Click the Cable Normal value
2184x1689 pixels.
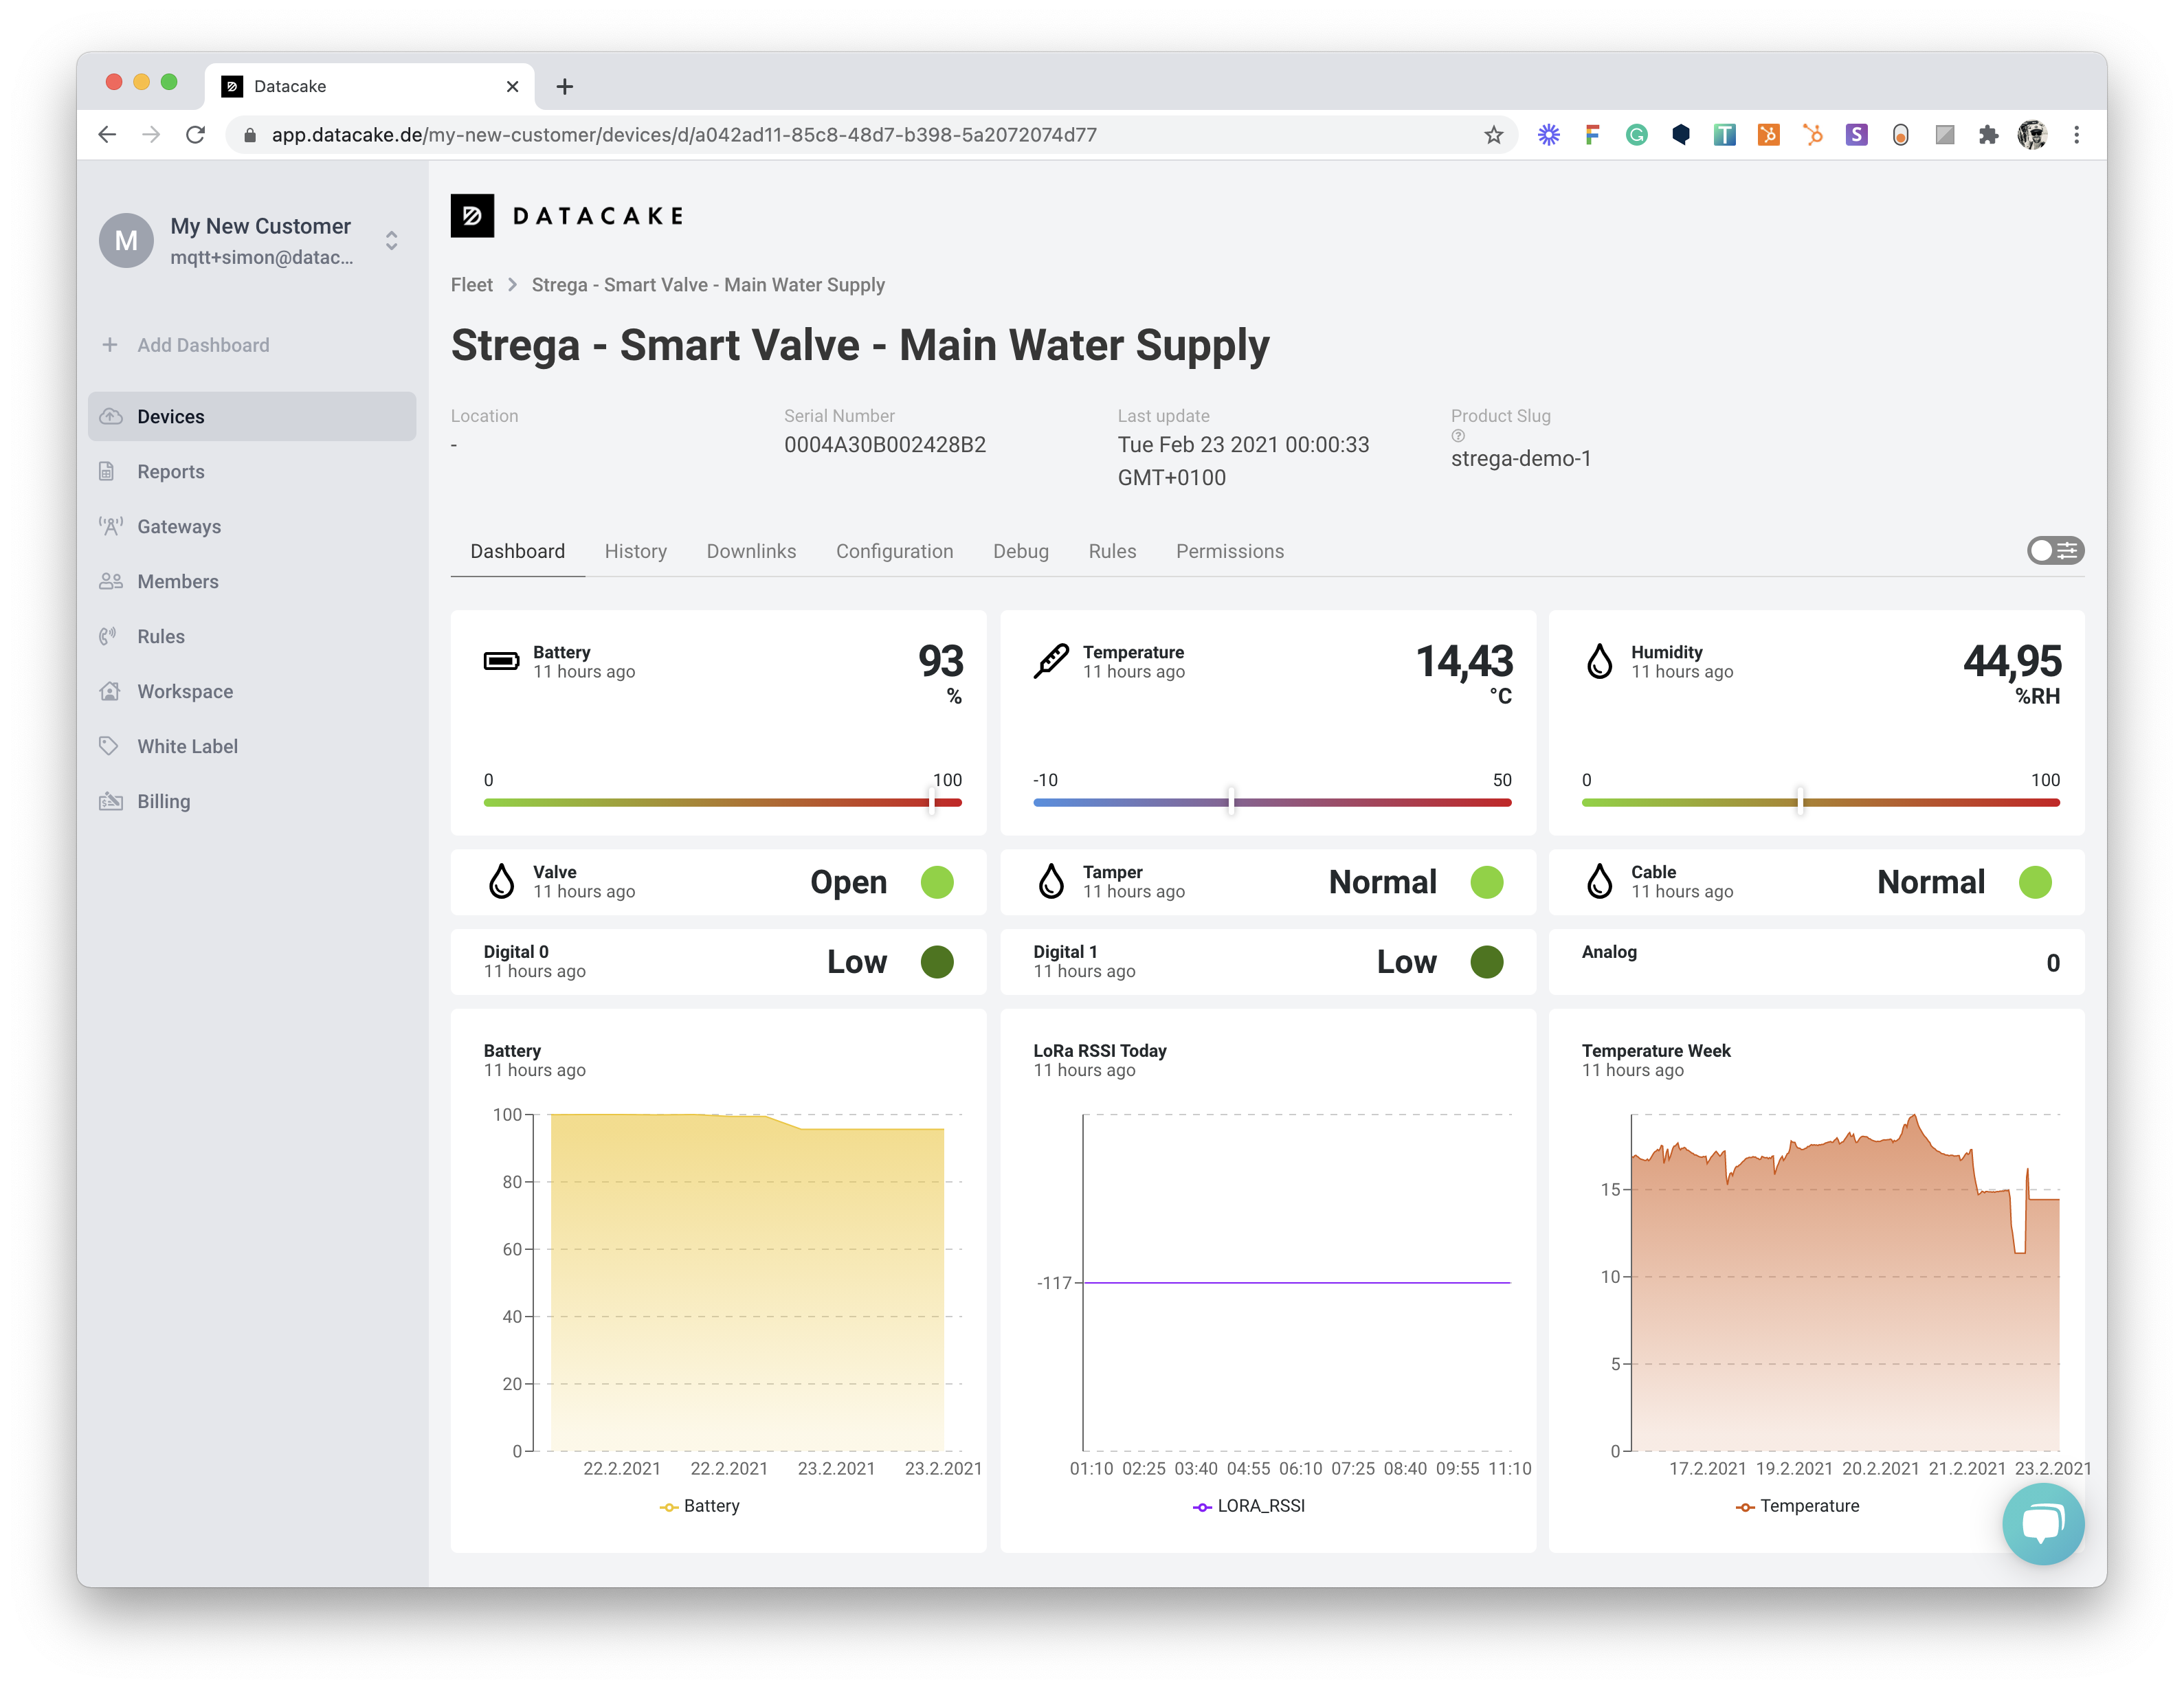(x=1930, y=881)
